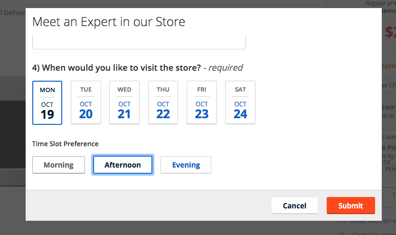This screenshot has height=235, width=396.
Task: Cancel the expert appointment dialog
Action: click(294, 206)
